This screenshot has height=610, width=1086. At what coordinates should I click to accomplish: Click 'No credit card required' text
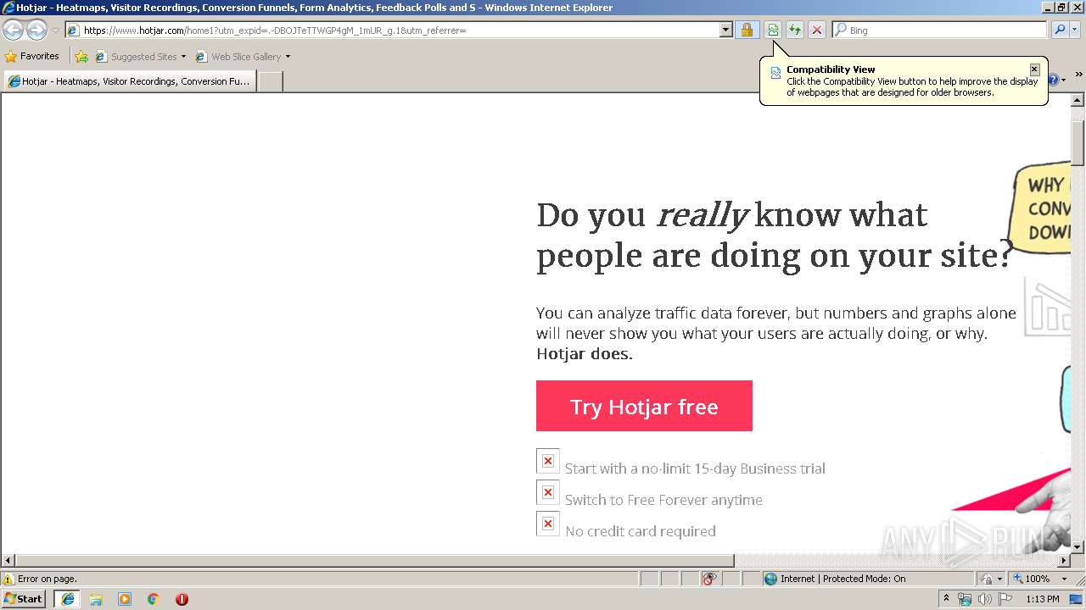(641, 531)
